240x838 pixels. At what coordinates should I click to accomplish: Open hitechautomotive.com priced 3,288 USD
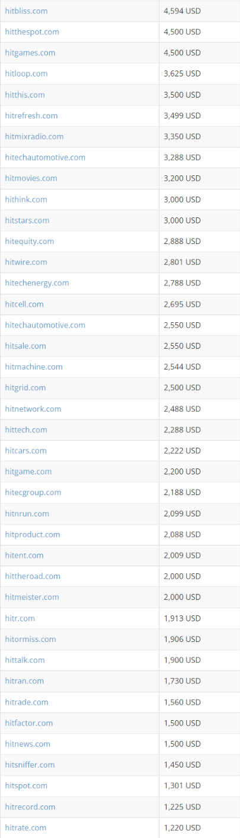click(x=45, y=158)
